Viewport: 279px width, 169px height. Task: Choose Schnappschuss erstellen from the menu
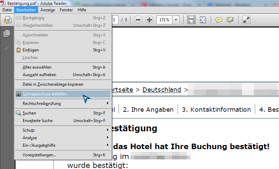45,94
